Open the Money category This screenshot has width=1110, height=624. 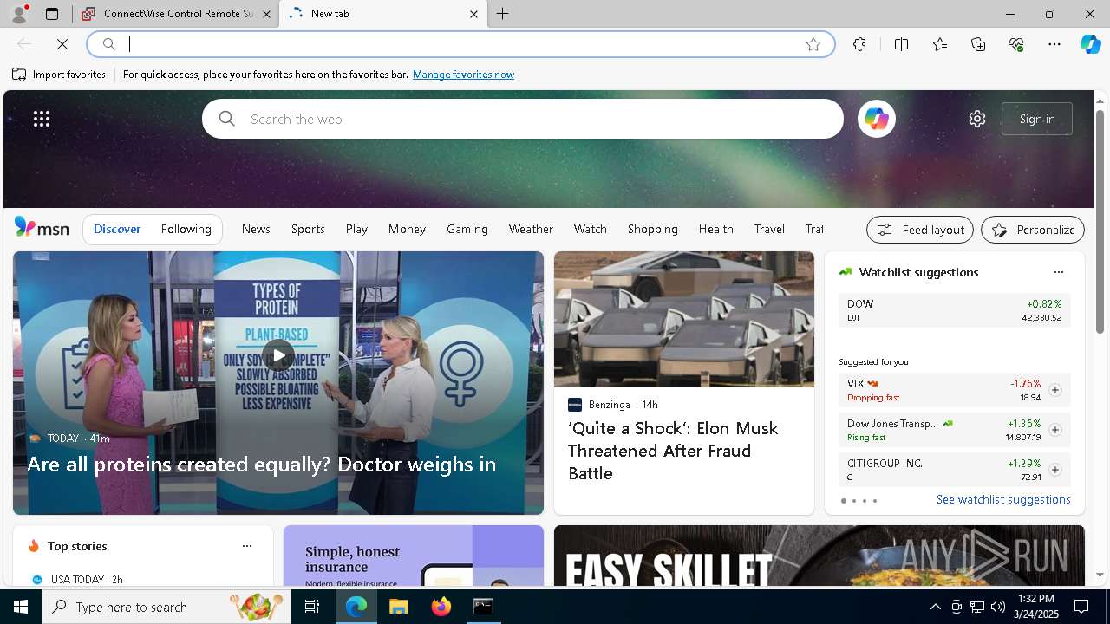tap(407, 229)
